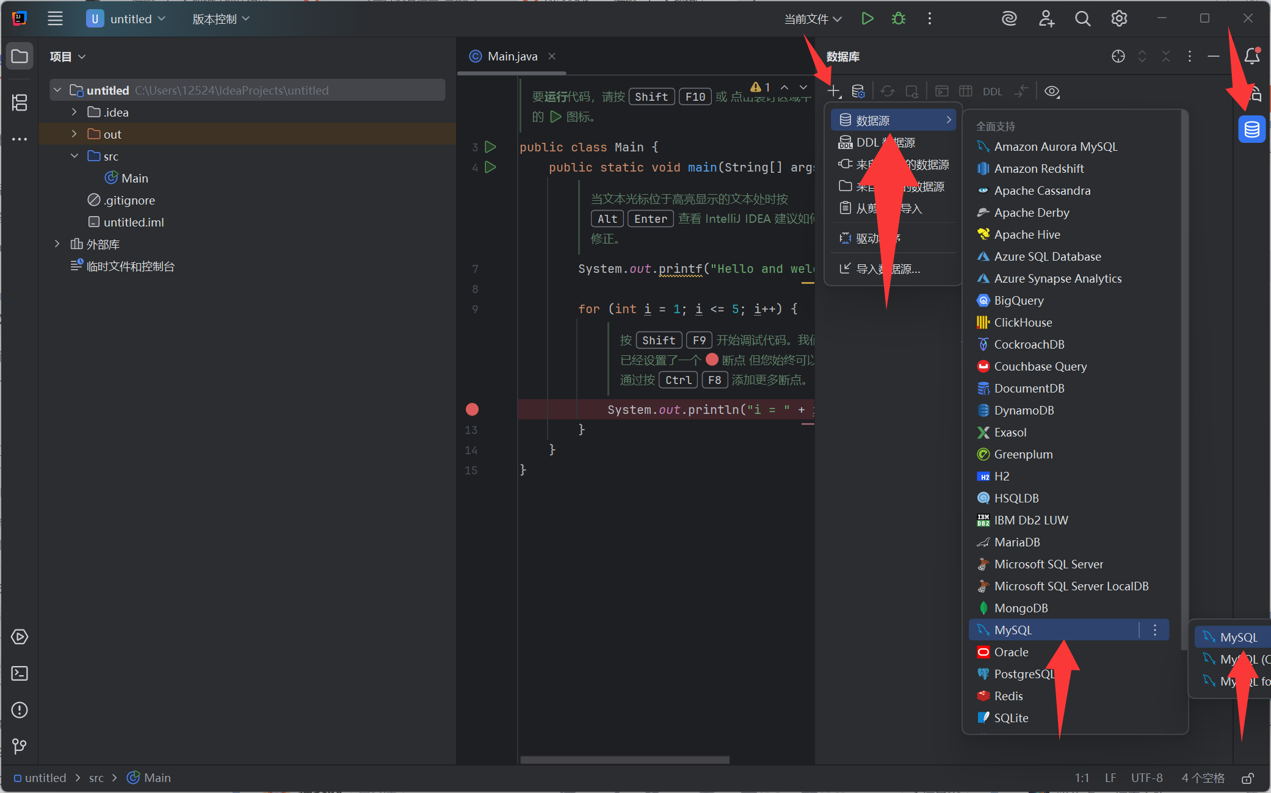This screenshot has width=1271, height=793.
Task: Open the Notifications bell icon
Action: tap(1251, 56)
